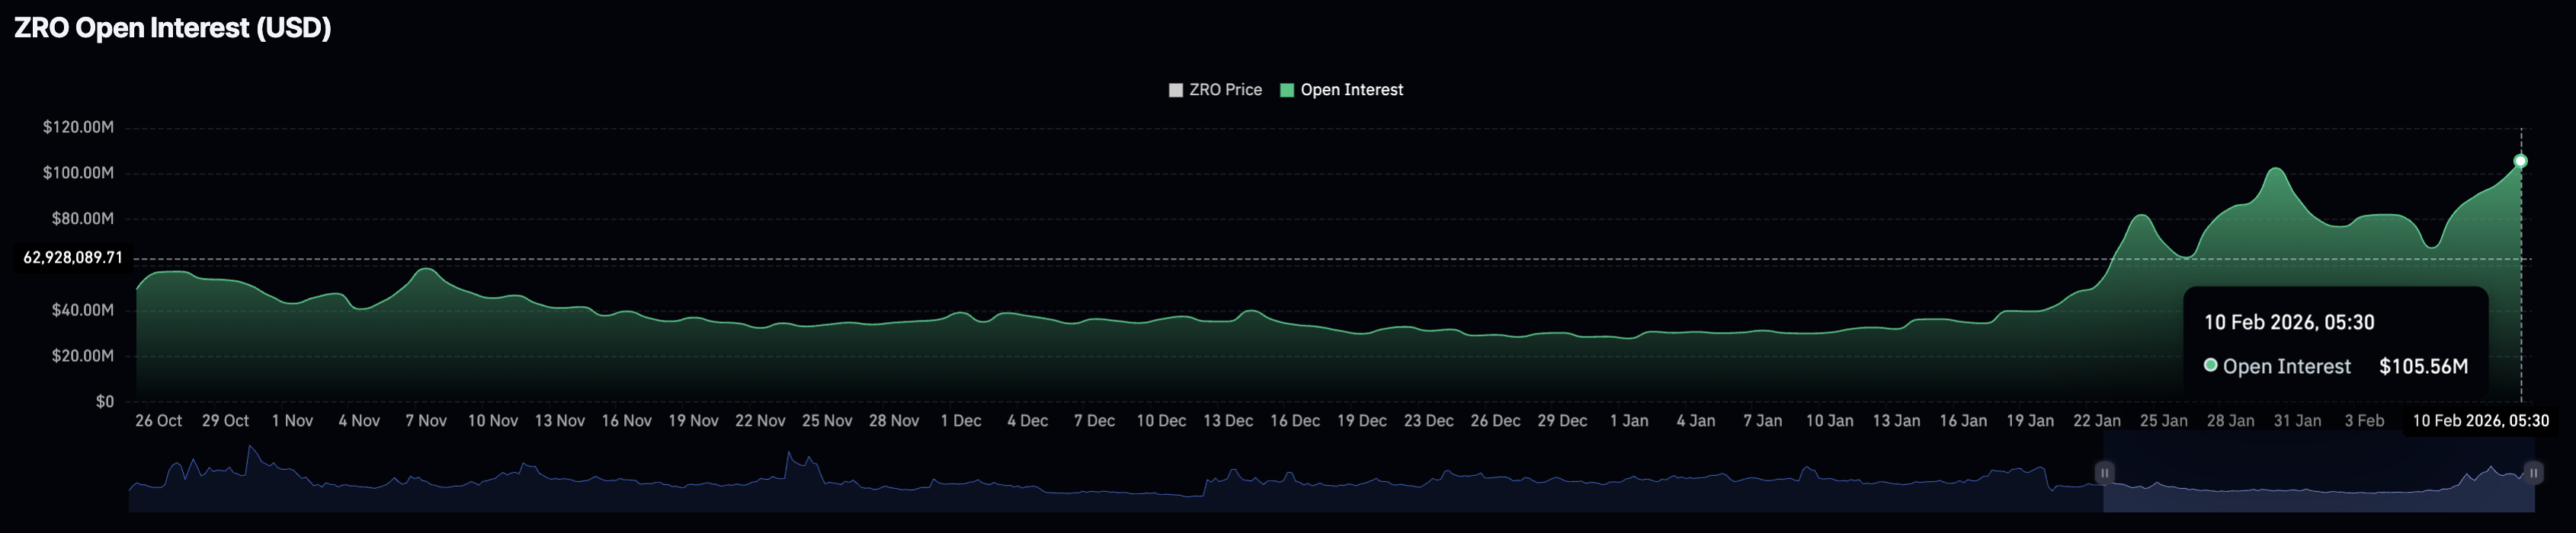Click the tooltip's 10 Feb 2026 date heading

pos(2289,323)
